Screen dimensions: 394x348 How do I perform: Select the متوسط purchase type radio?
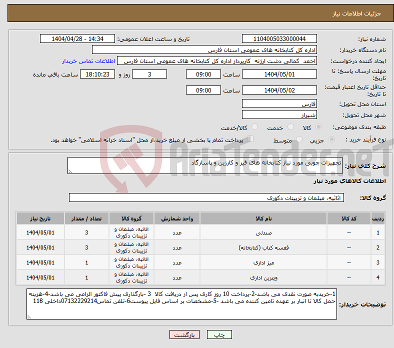(x=299, y=139)
